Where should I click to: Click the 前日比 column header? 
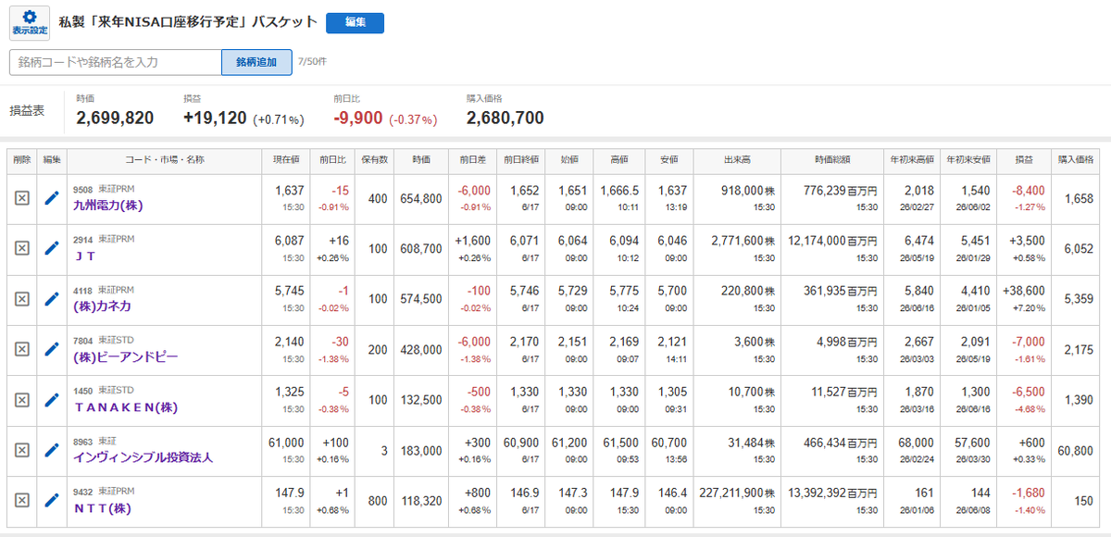point(332,160)
